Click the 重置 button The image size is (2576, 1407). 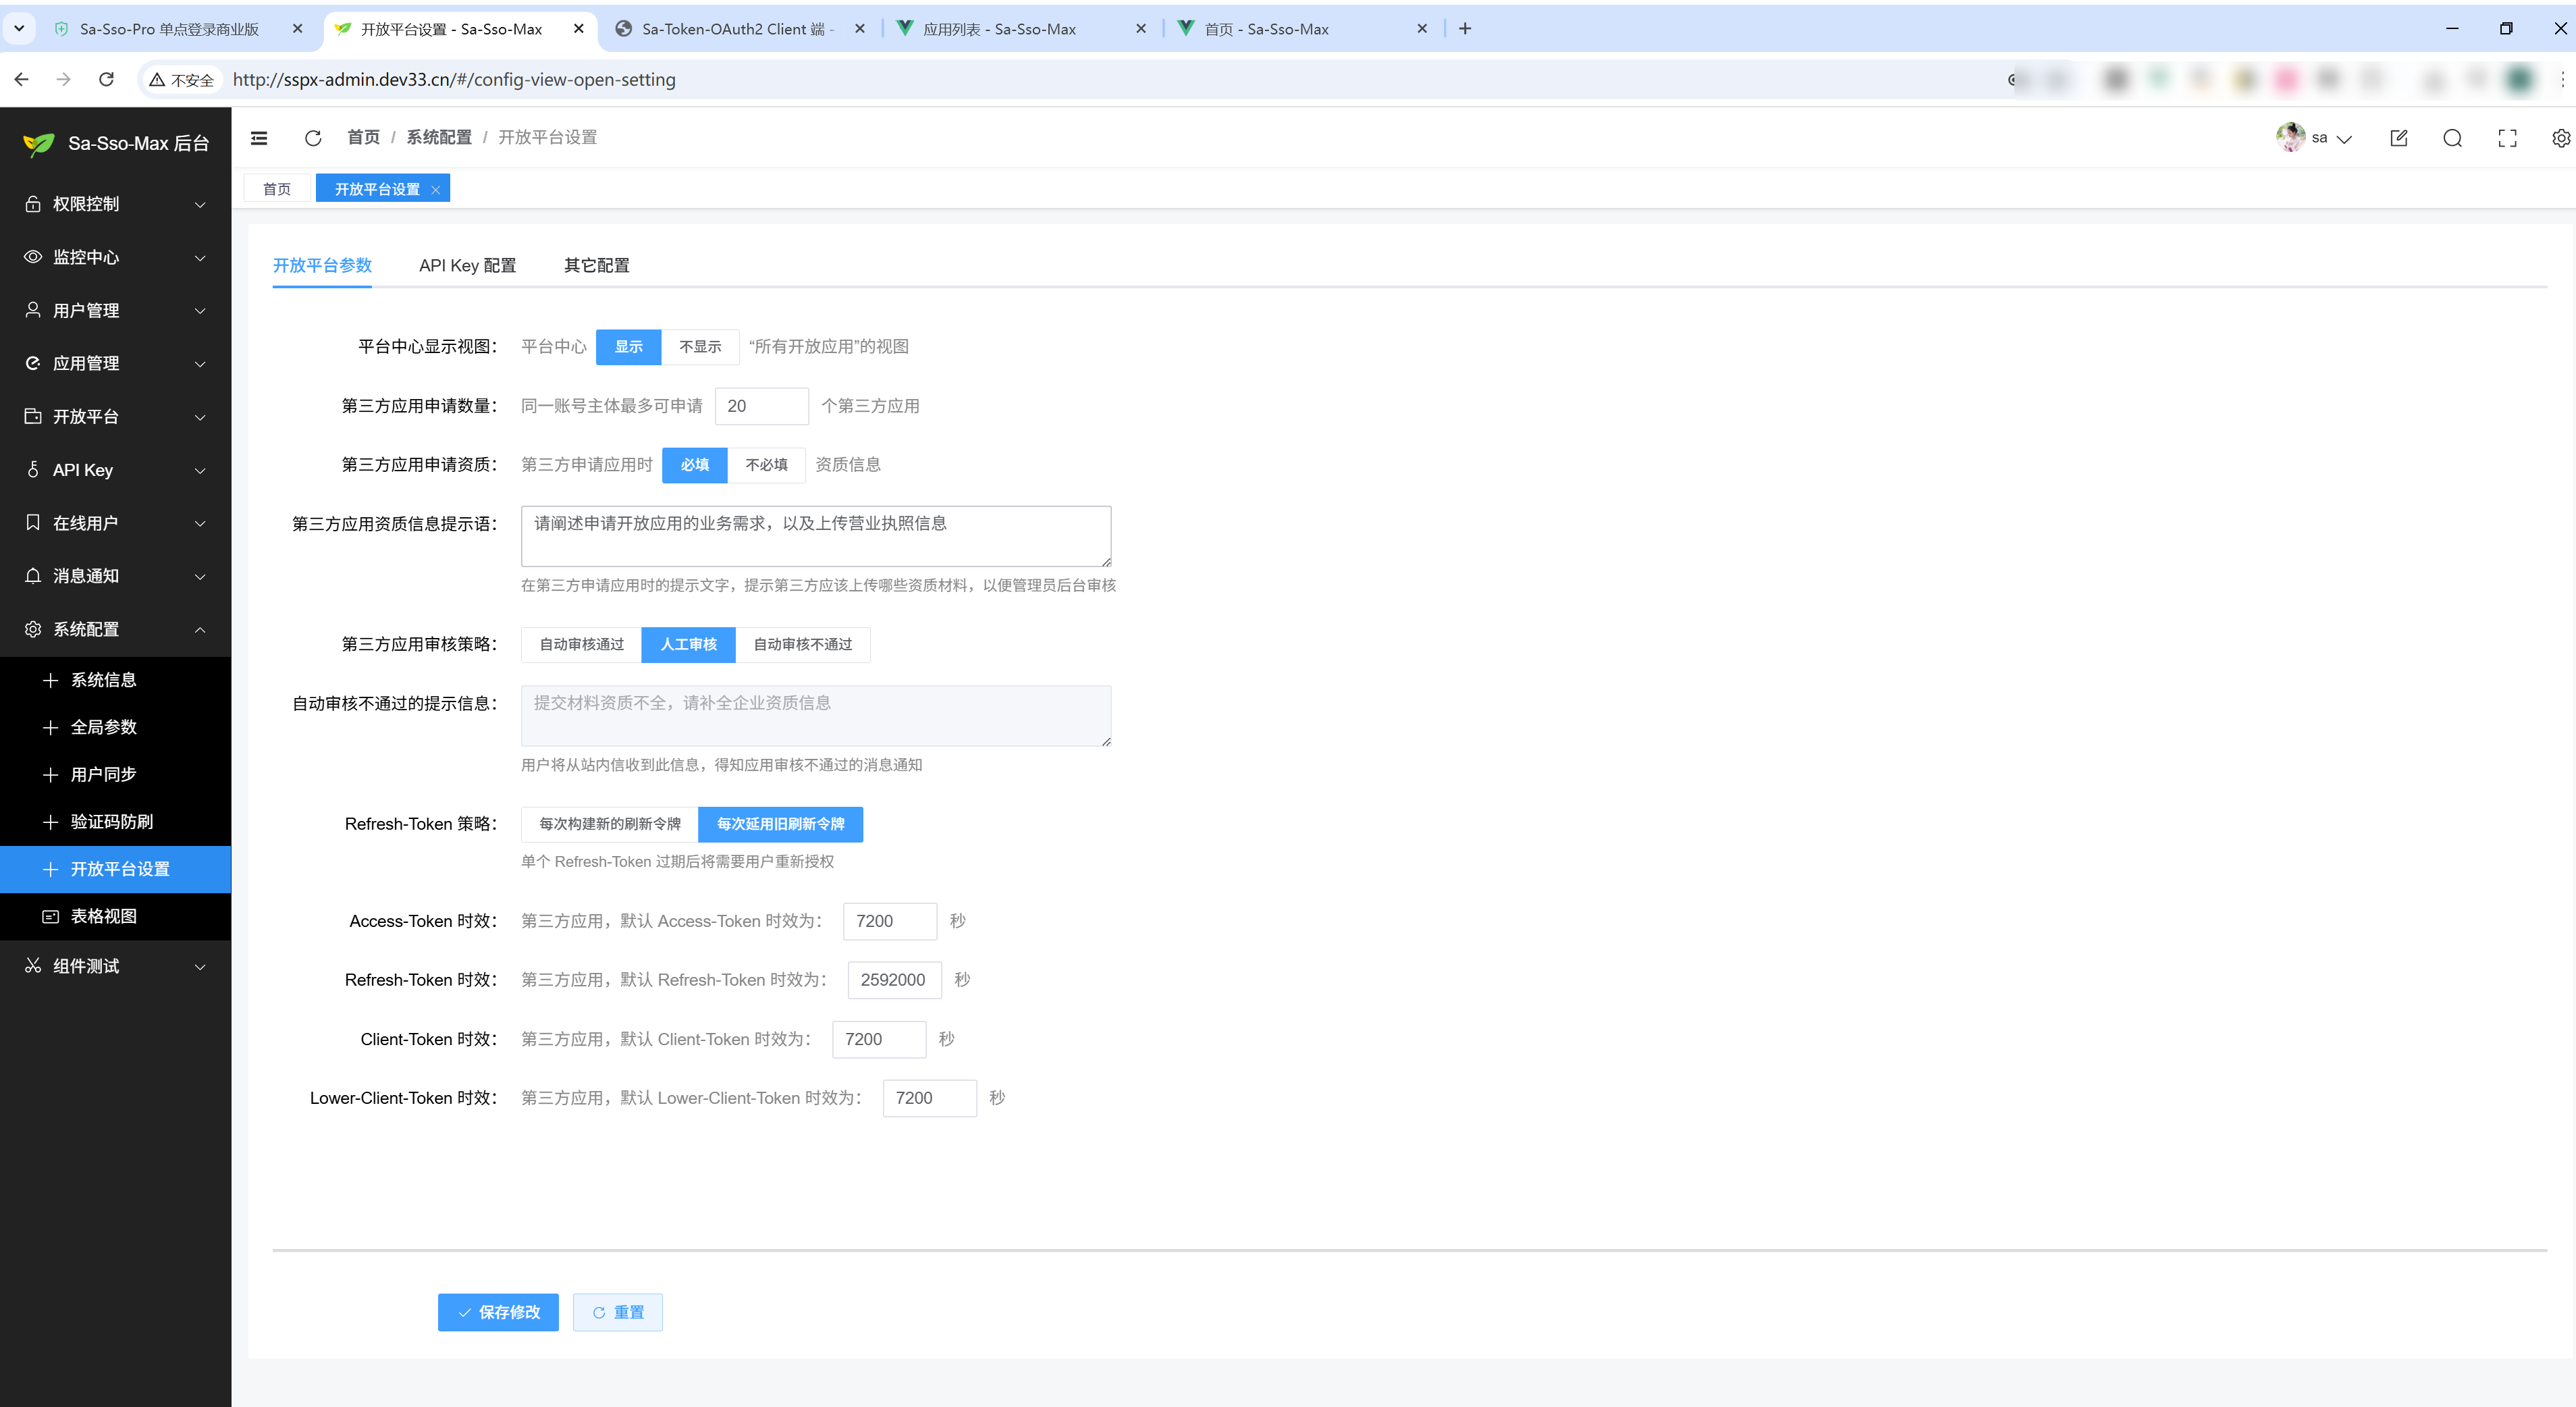click(x=617, y=1313)
